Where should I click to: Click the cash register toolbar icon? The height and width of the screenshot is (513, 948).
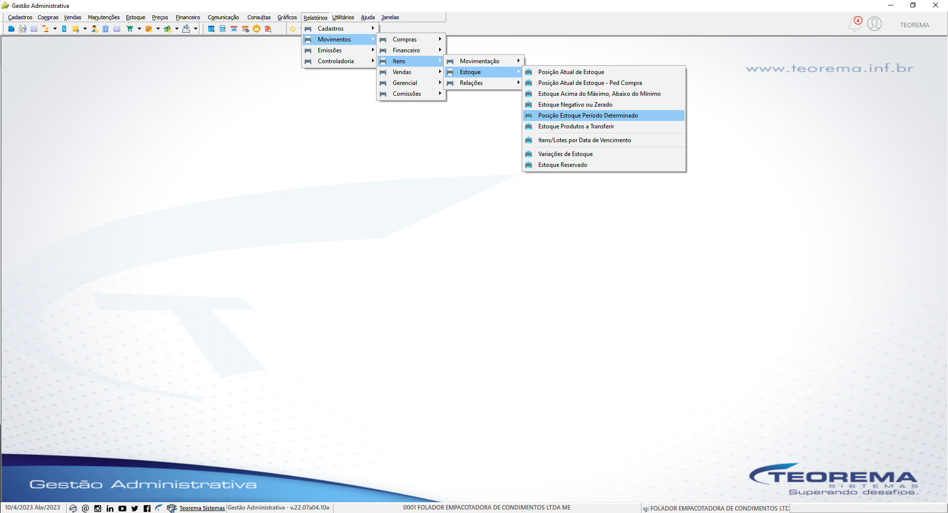186,29
